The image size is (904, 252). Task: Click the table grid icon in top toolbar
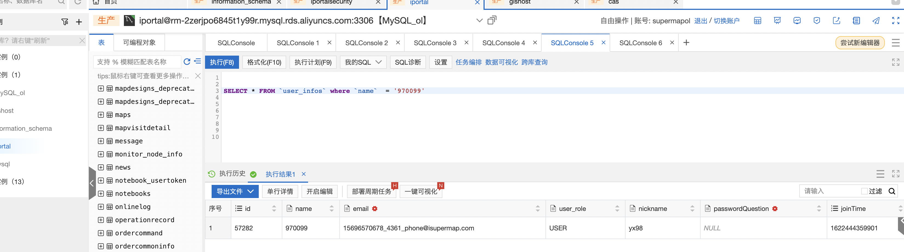pyautogui.click(x=757, y=20)
